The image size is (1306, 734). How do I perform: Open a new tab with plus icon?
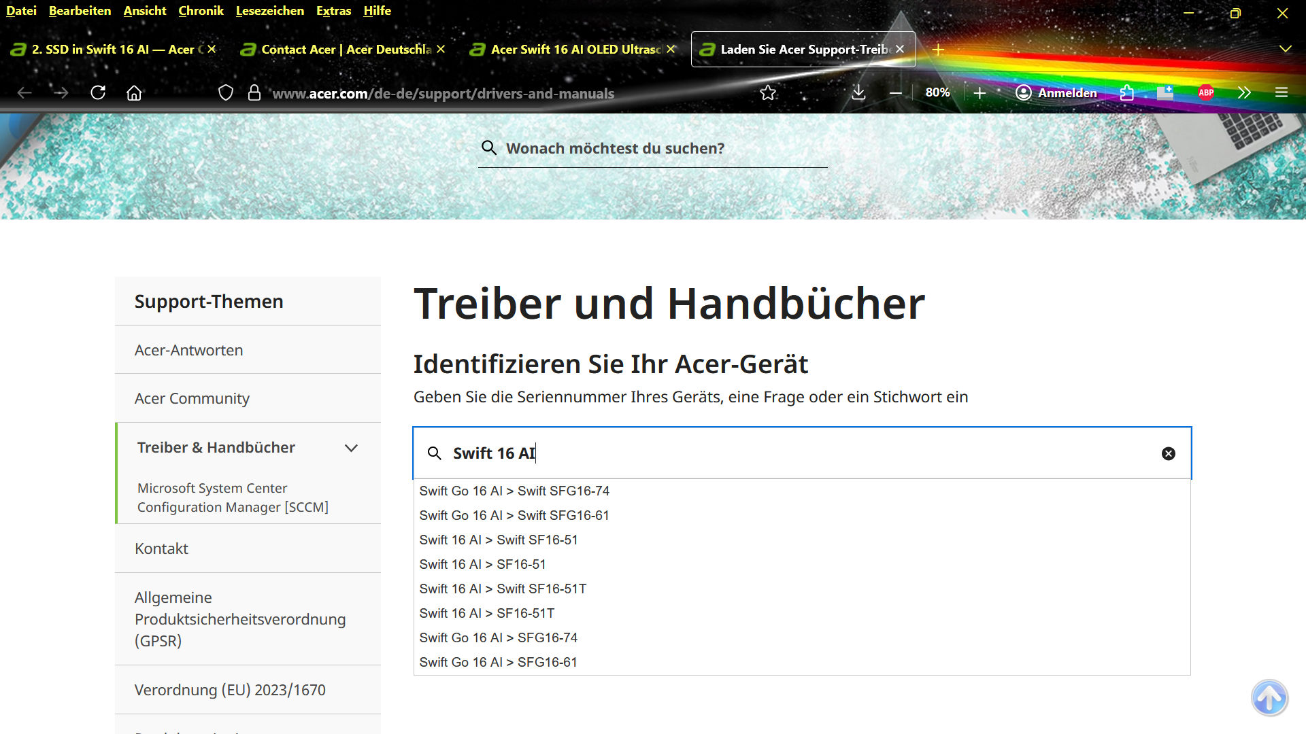[938, 50]
